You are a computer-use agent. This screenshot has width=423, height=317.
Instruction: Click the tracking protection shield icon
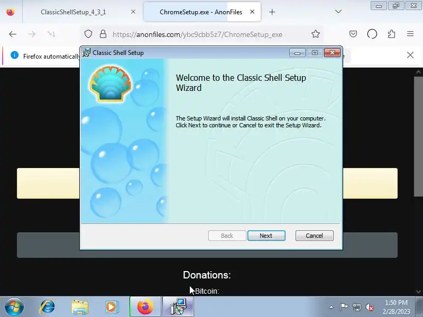88,34
